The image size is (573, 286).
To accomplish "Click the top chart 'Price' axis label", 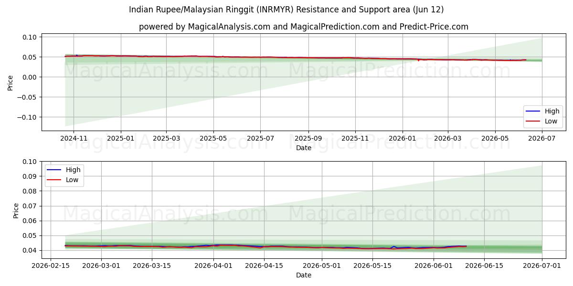I will click(11, 82).
